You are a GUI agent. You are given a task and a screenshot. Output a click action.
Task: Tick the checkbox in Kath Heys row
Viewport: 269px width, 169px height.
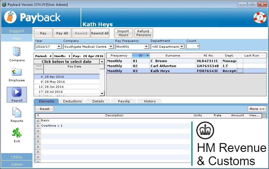tap(240, 71)
